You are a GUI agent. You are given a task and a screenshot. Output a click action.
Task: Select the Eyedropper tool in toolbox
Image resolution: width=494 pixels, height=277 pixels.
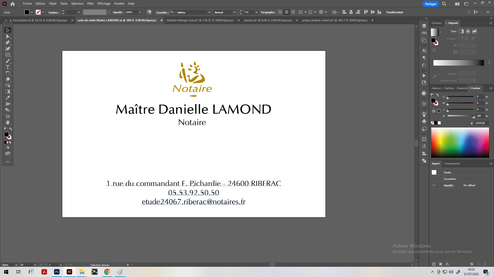point(8,98)
